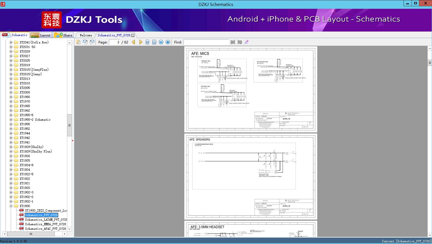The height and width of the screenshot is (244, 432).
Task: Collapse the side panel with red arrow
Action: [73, 141]
